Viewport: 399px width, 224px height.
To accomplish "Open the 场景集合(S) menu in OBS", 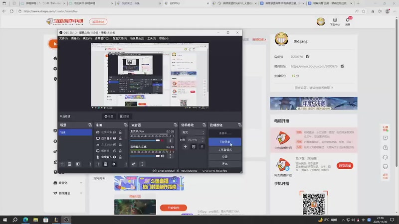I will click(x=137, y=39).
